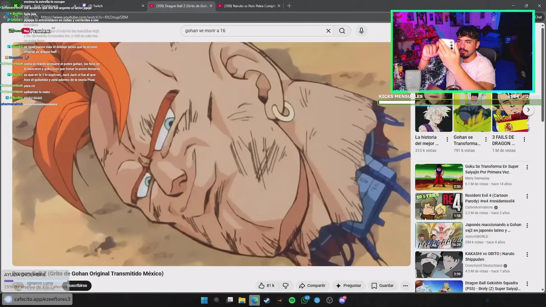
Task: Click the browser address bar URL
Action: [84, 17]
